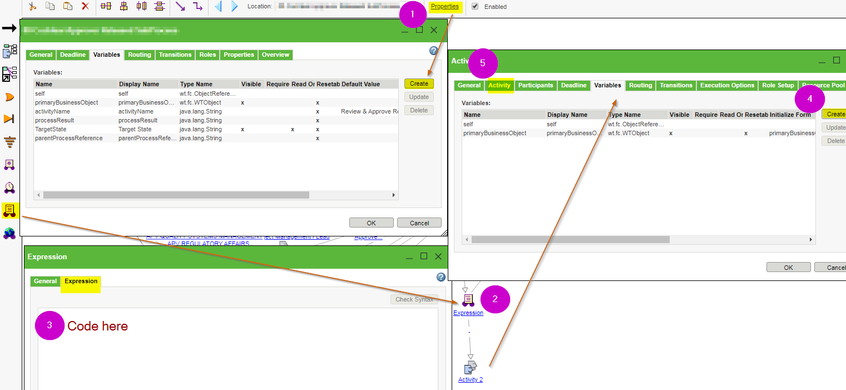Select the timer/clock node tool
846x390 pixels.
[9, 187]
